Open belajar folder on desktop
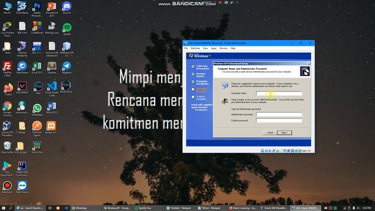This screenshot has height=211, width=375. coord(22,127)
